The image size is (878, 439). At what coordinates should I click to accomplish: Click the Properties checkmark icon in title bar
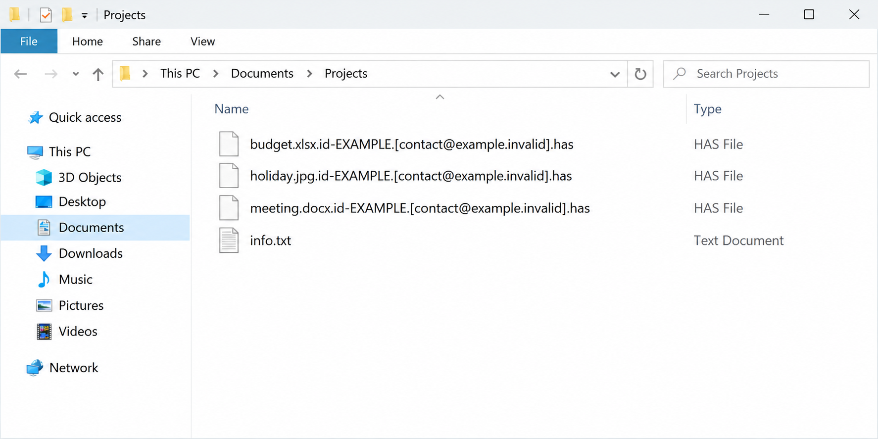click(46, 15)
